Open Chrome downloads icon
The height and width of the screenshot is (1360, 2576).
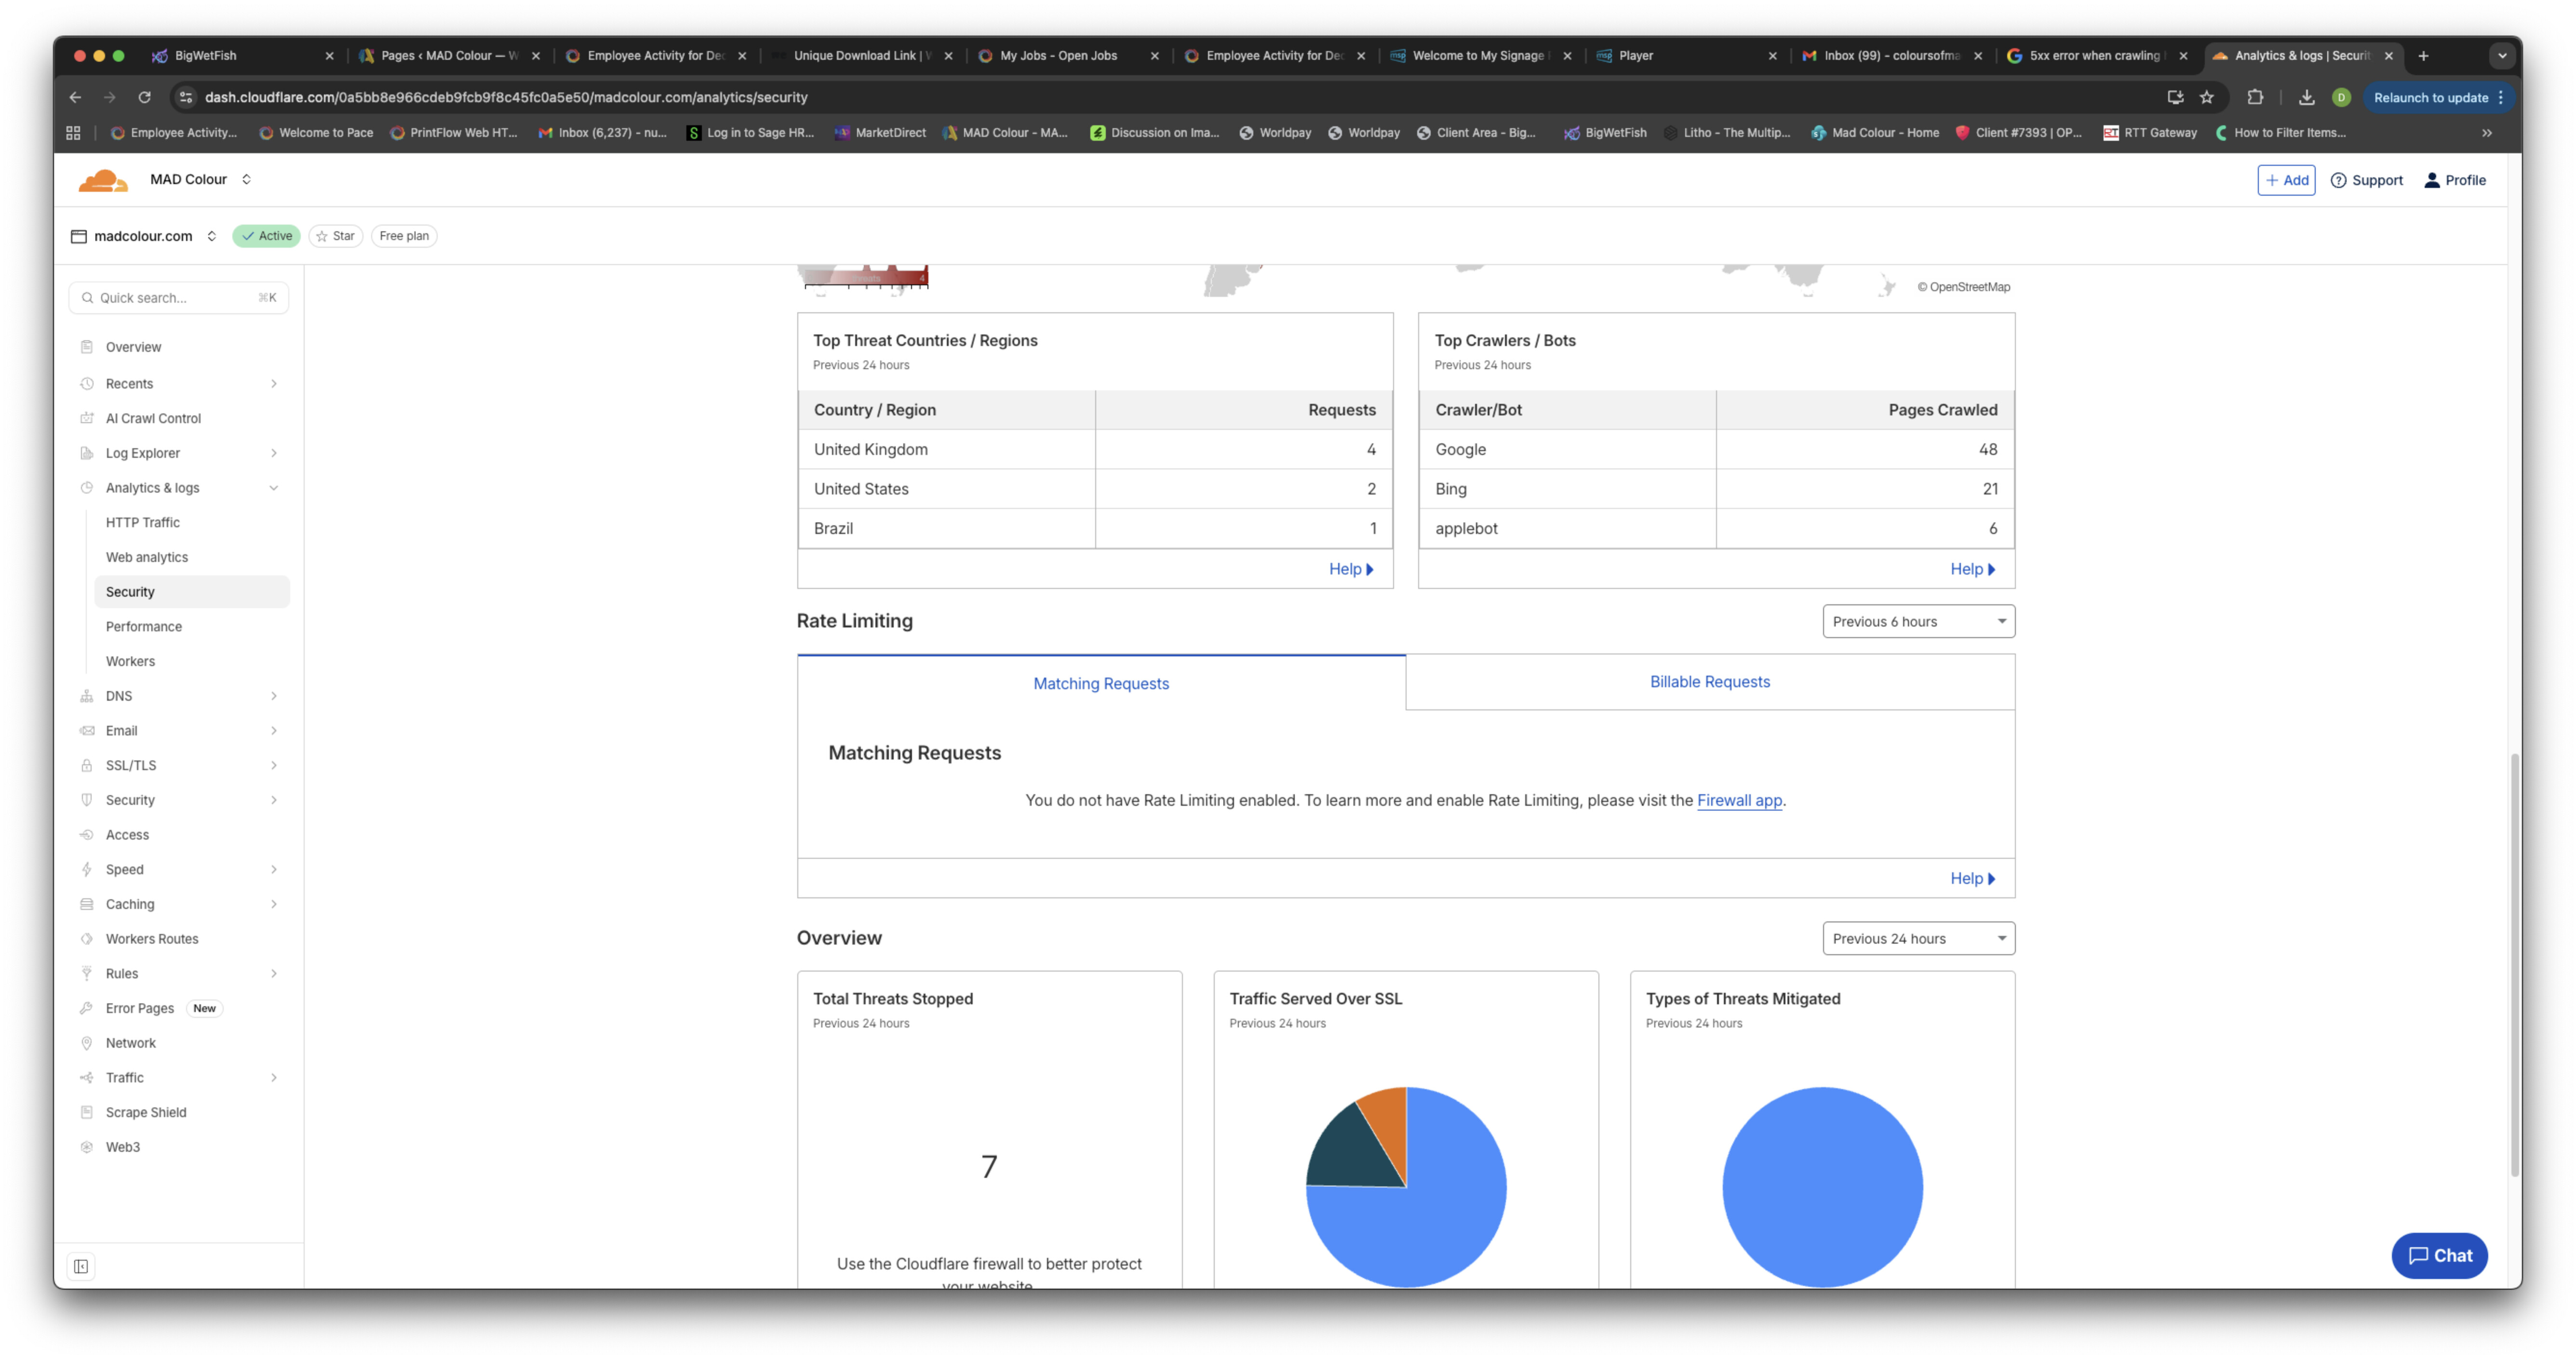click(2306, 97)
